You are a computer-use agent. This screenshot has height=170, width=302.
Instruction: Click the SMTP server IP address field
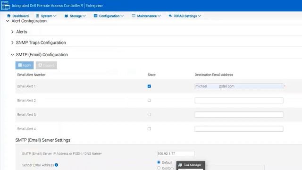(x=176, y=153)
